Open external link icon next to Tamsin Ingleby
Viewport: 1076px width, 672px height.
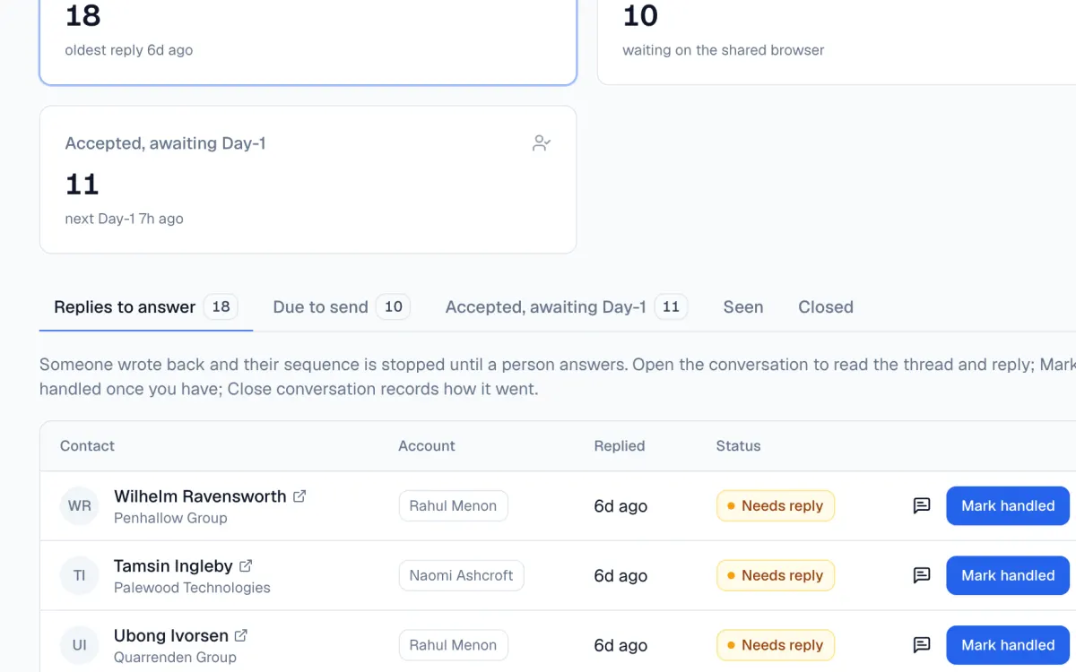coord(246,566)
